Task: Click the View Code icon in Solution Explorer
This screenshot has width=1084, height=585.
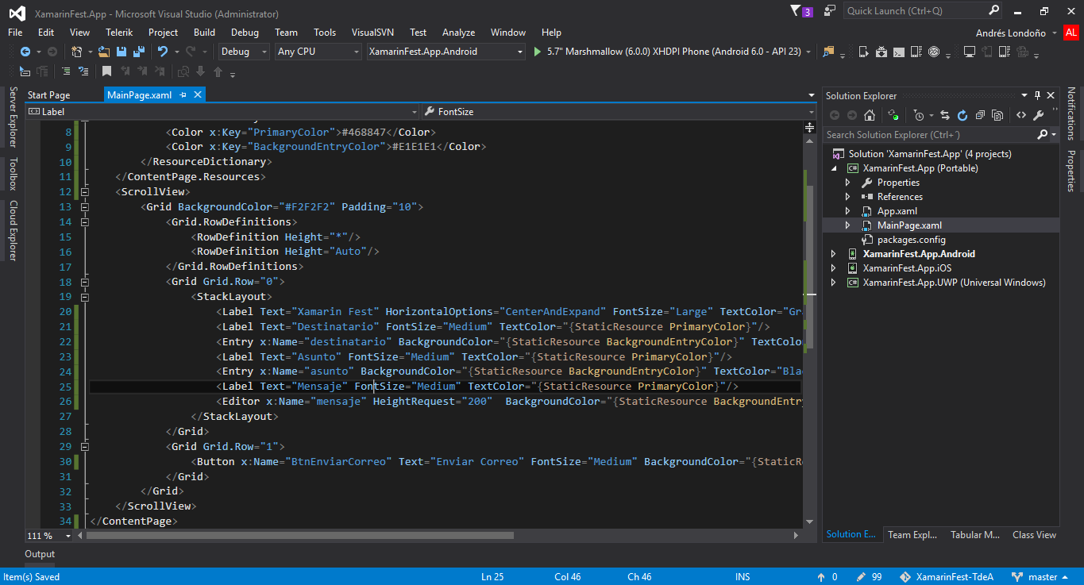Action: tap(1020, 115)
